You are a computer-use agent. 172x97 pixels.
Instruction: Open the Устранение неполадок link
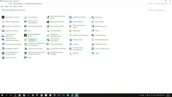35,48
